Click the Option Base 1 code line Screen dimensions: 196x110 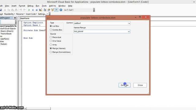tap(32, 25)
